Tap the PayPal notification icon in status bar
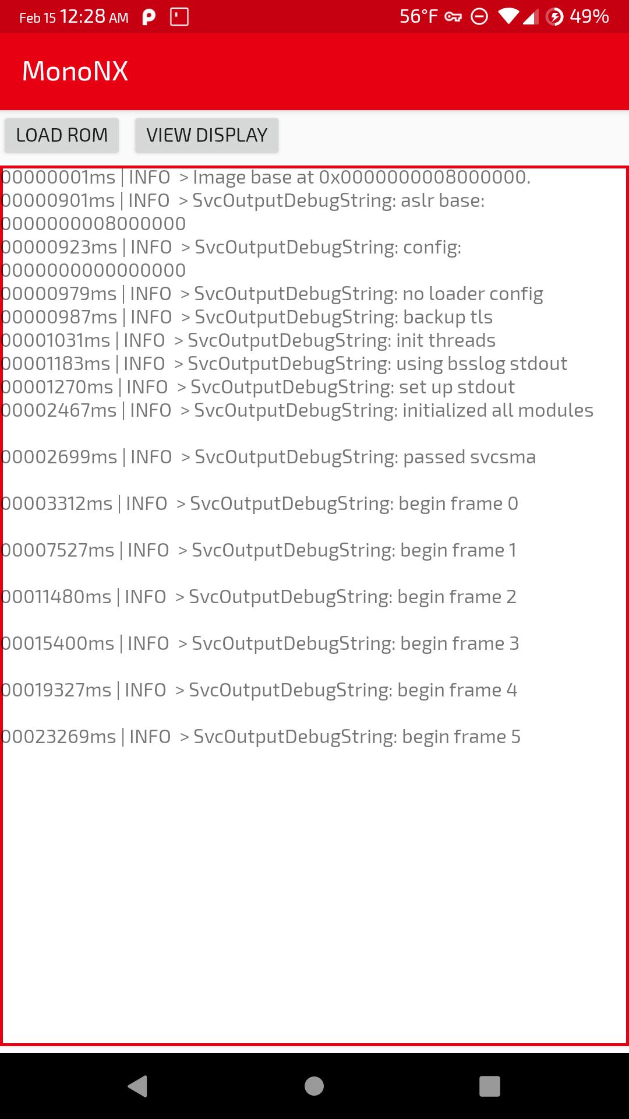 [149, 17]
